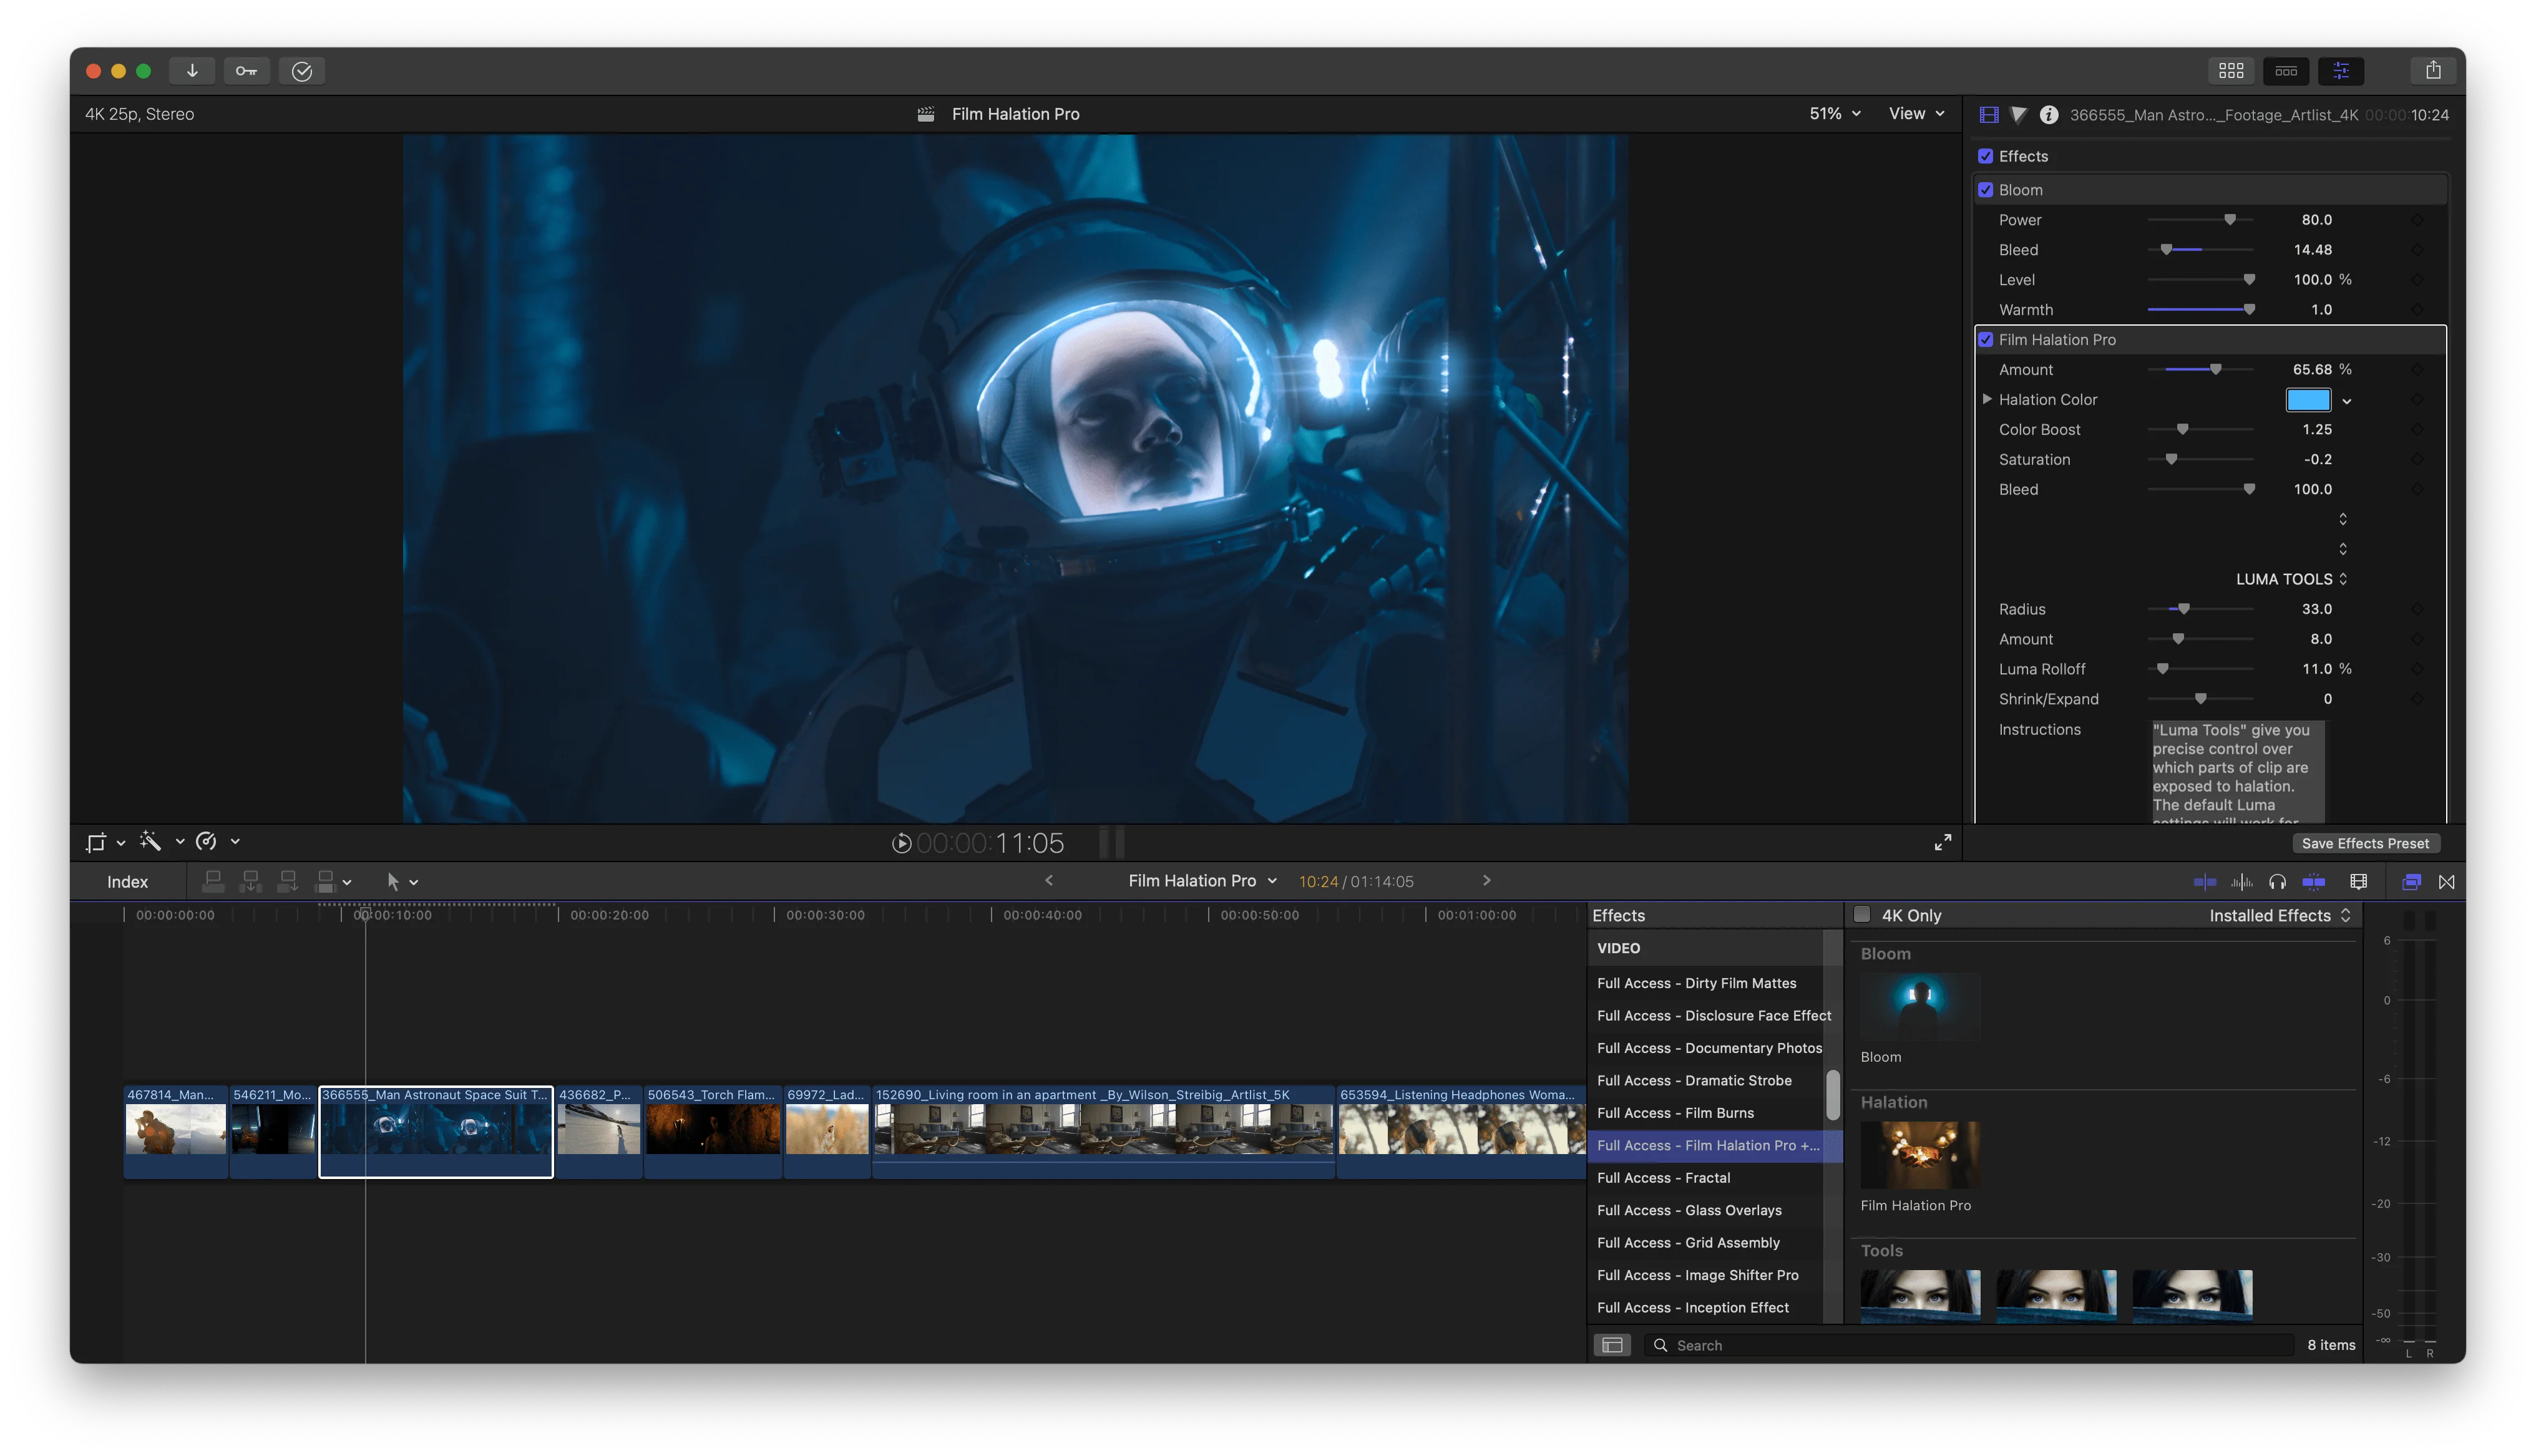Open the keyword editor key icon

pos(246,71)
